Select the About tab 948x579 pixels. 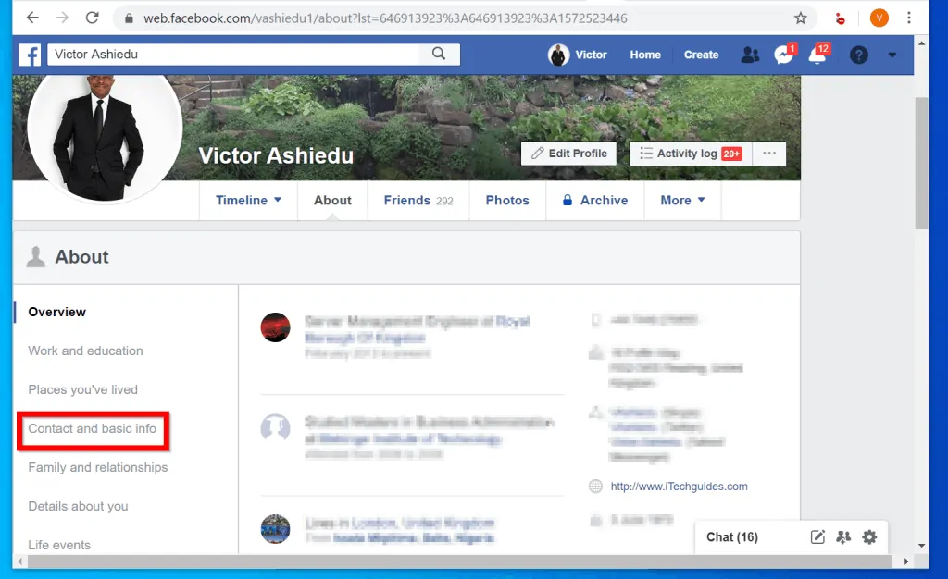point(332,201)
